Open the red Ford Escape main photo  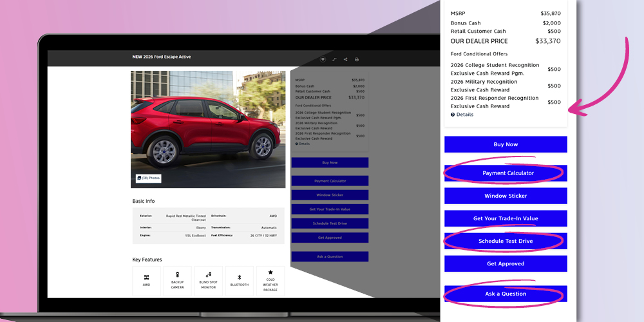coord(208,129)
